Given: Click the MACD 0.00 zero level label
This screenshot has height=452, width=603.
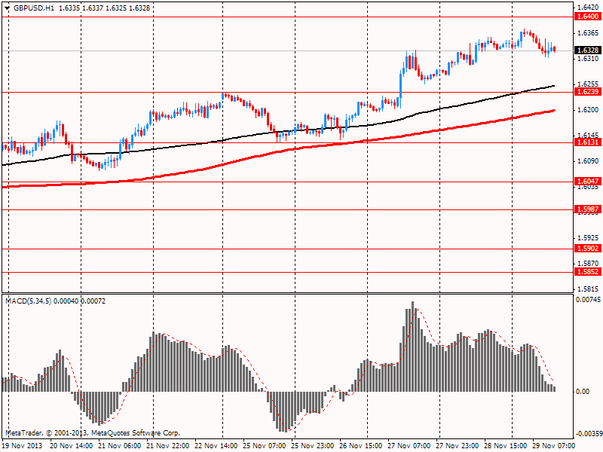Looking at the screenshot, I should coord(583,391).
